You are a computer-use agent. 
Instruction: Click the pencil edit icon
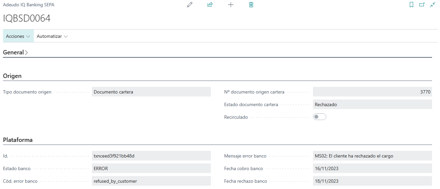click(190, 5)
